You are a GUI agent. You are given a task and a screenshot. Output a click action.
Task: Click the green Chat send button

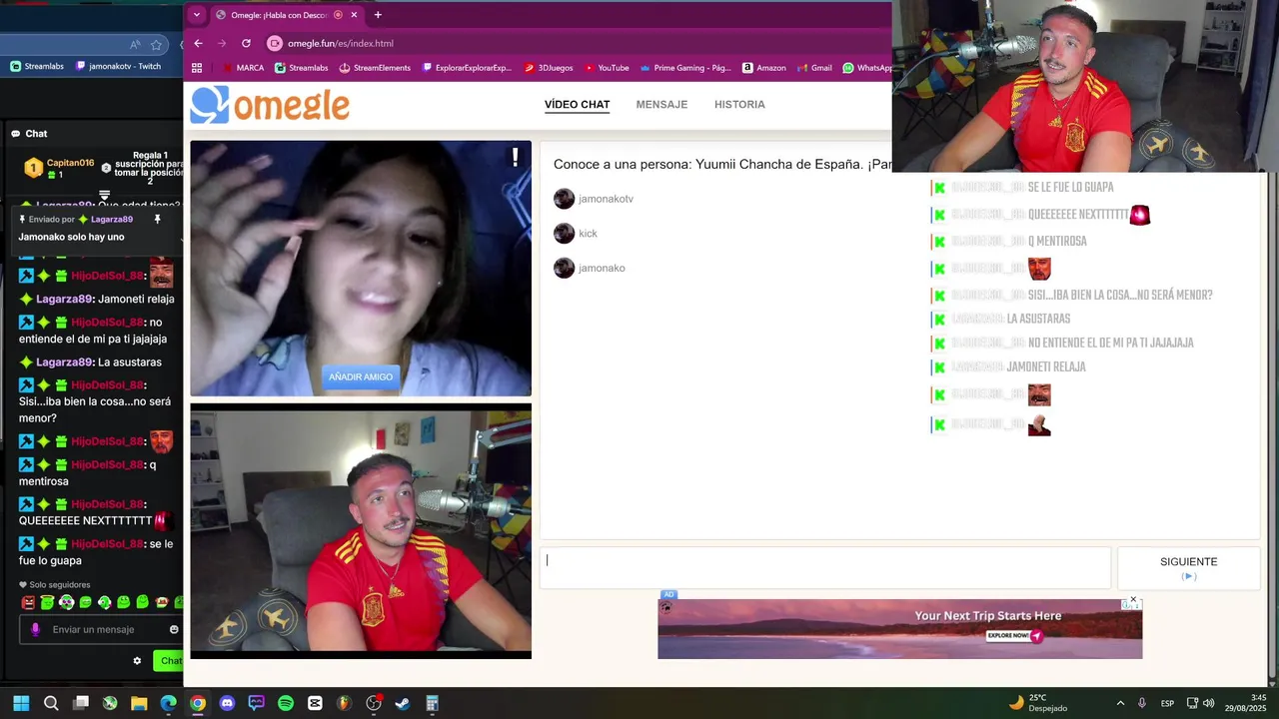pyautogui.click(x=169, y=661)
